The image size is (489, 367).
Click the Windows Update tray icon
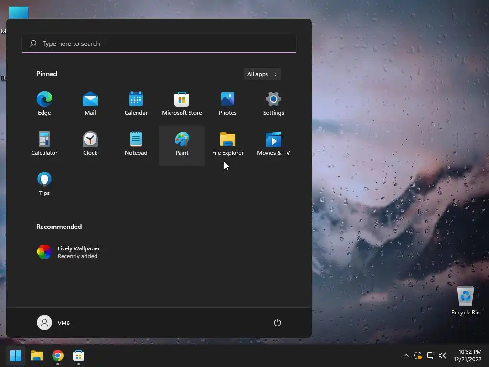pos(418,356)
